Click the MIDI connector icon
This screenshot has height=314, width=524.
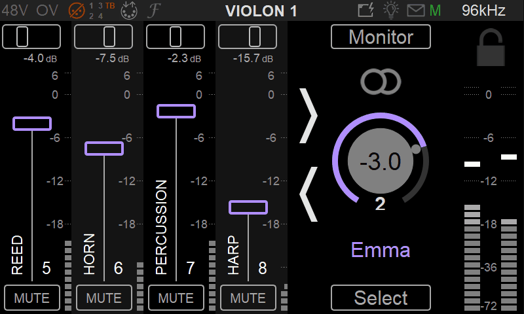[129, 10]
